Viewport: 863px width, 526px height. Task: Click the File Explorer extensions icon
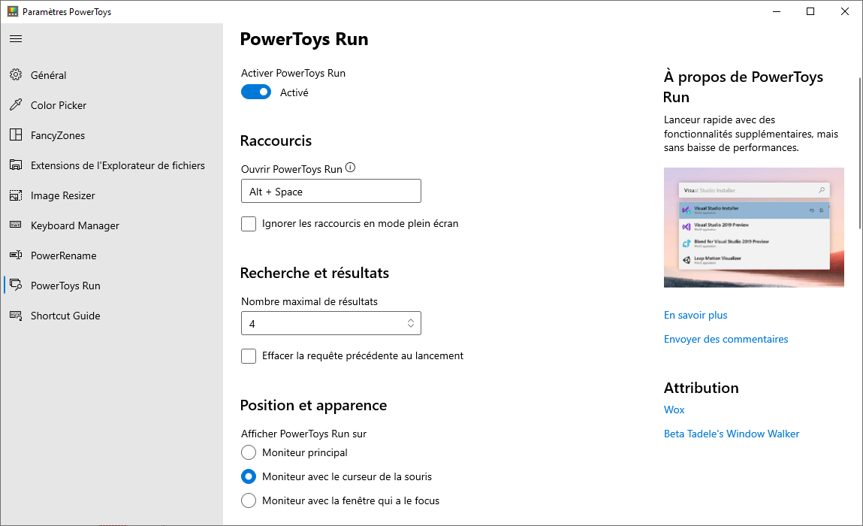[x=16, y=165]
